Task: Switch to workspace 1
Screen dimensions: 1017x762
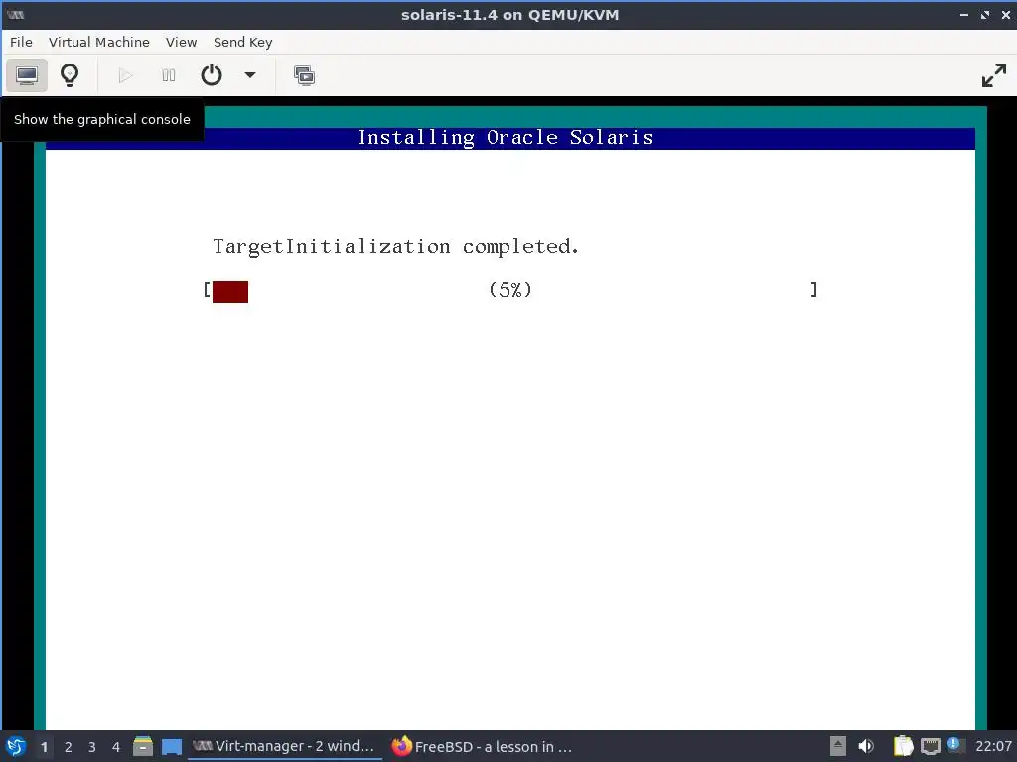Action: 44,747
